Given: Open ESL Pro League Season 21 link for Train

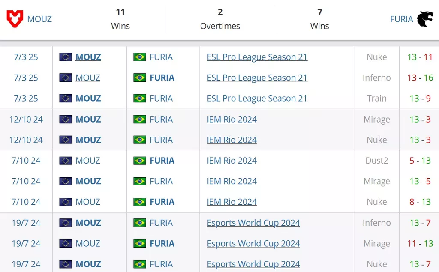Looking at the screenshot, I should pyautogui.click(x=257, y=99).
